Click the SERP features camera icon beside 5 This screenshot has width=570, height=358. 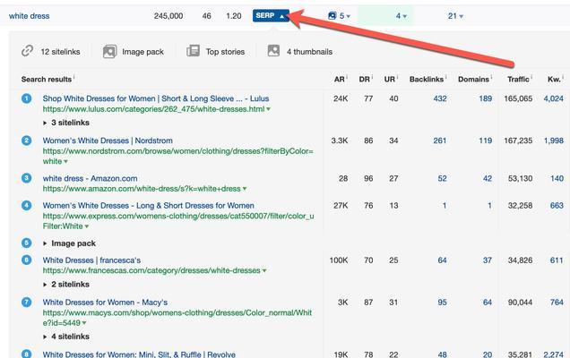pos(332,15)
